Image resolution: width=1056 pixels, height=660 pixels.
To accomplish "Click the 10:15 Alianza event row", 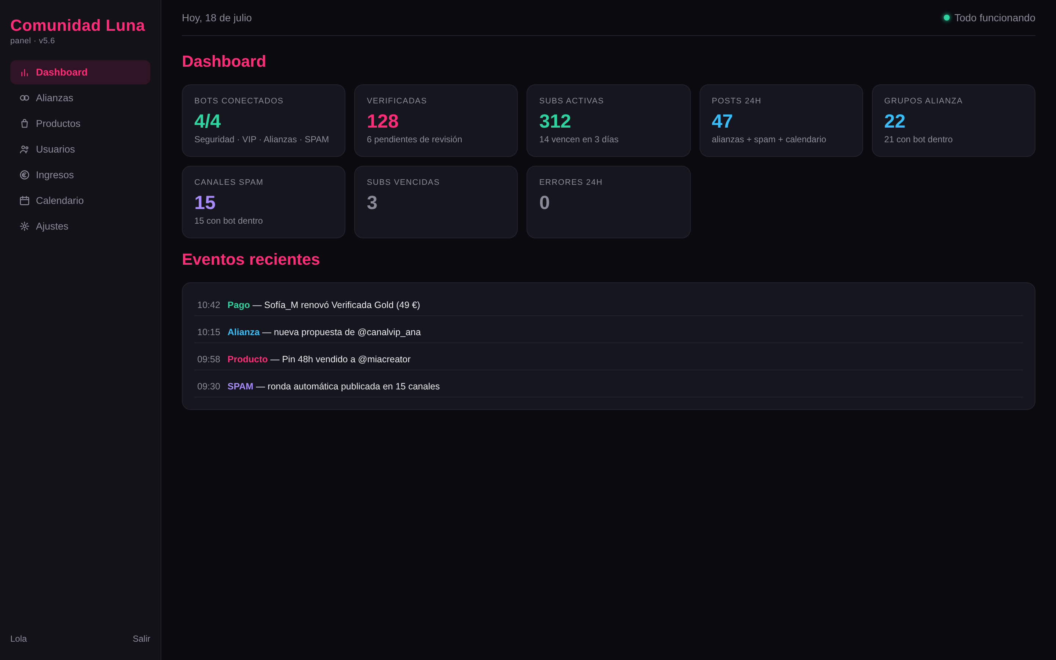I will pyautogui.click(x=608, y=332).
